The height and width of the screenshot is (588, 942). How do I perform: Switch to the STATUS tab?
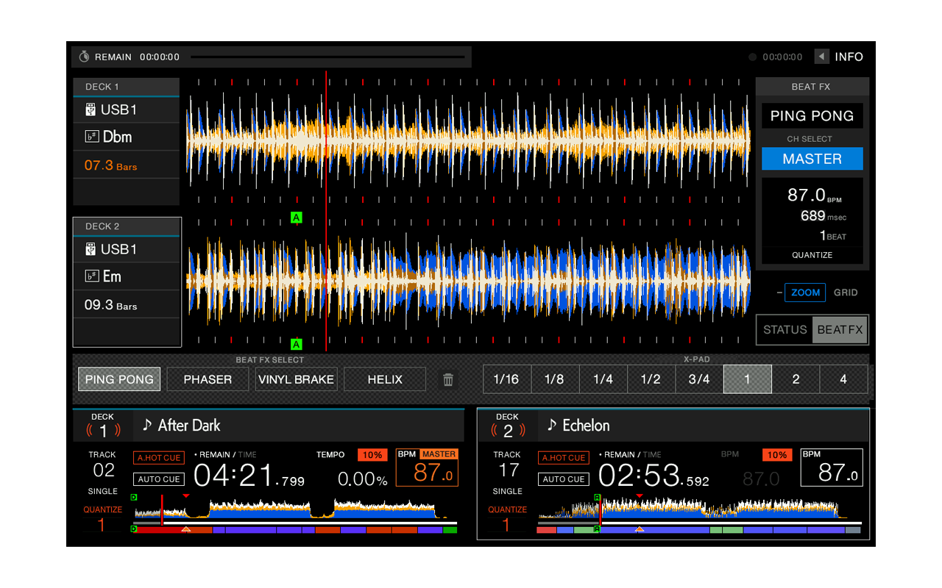[784, 330]
